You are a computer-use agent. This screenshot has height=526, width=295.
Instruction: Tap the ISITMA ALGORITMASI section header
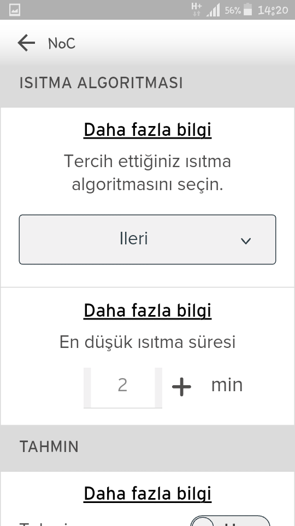click(101, 83)
